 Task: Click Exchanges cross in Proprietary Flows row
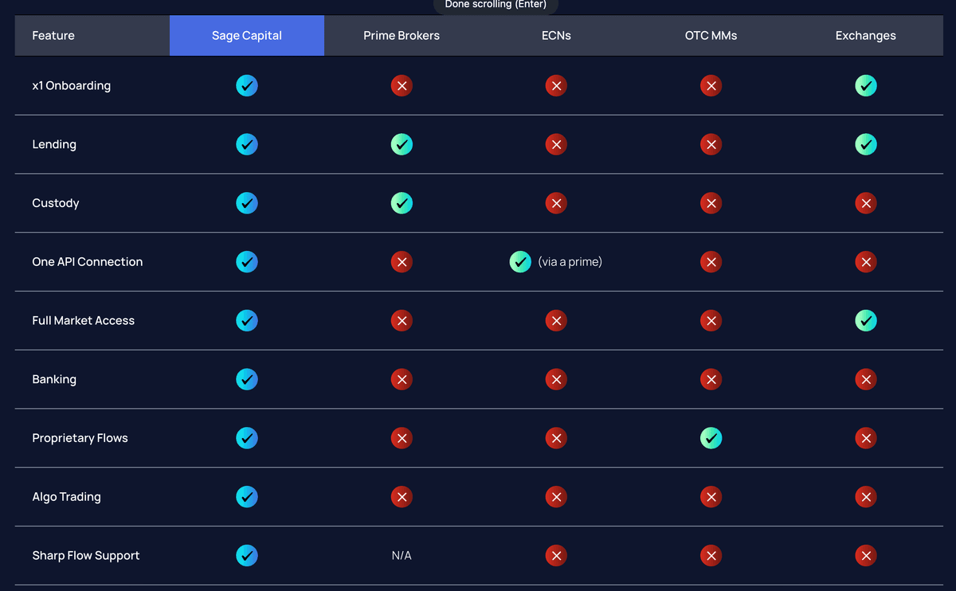coord(866,438)
